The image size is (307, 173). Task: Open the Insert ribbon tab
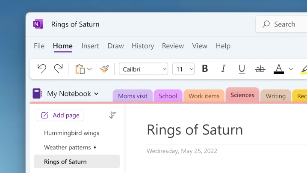pos(90,46)
